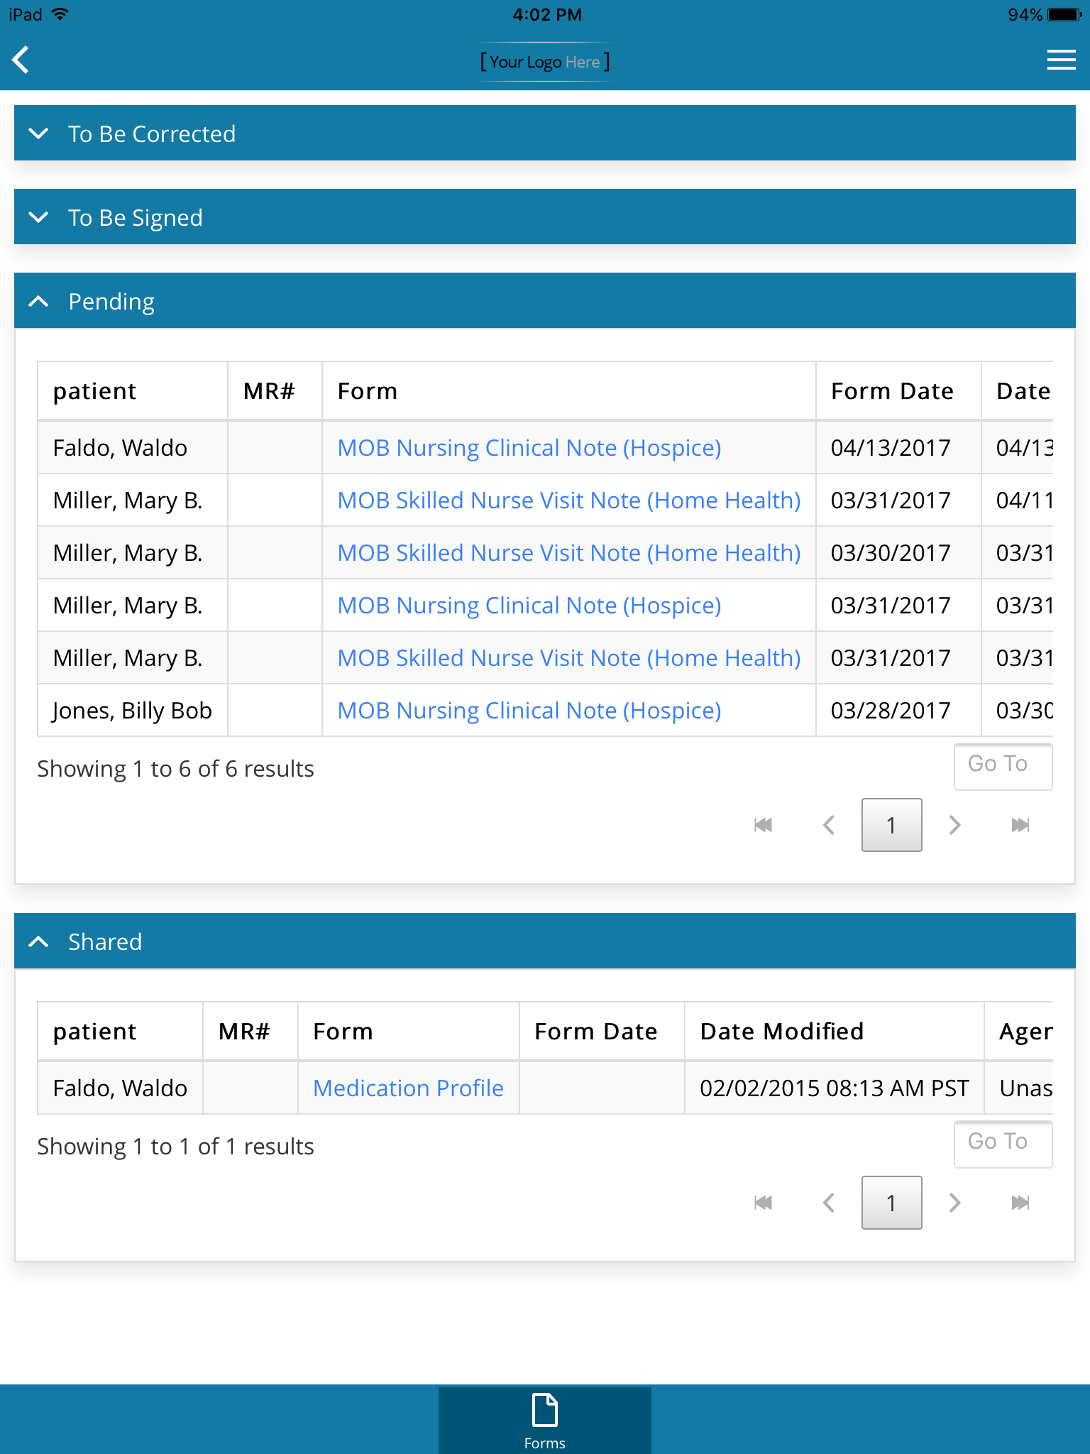
Task: Go to previous page in Pending
Action: 828,825
